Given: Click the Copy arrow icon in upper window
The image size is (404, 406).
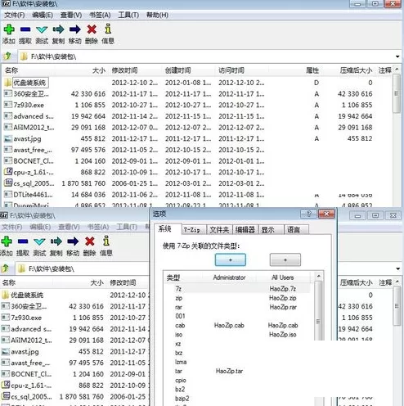Looking at the screenshot, I should (x=58, y=29).
